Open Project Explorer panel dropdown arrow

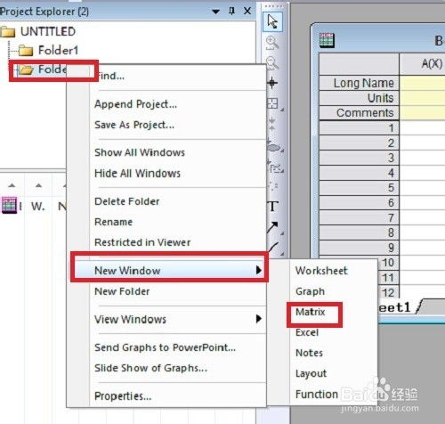click(x=215, y=12)
